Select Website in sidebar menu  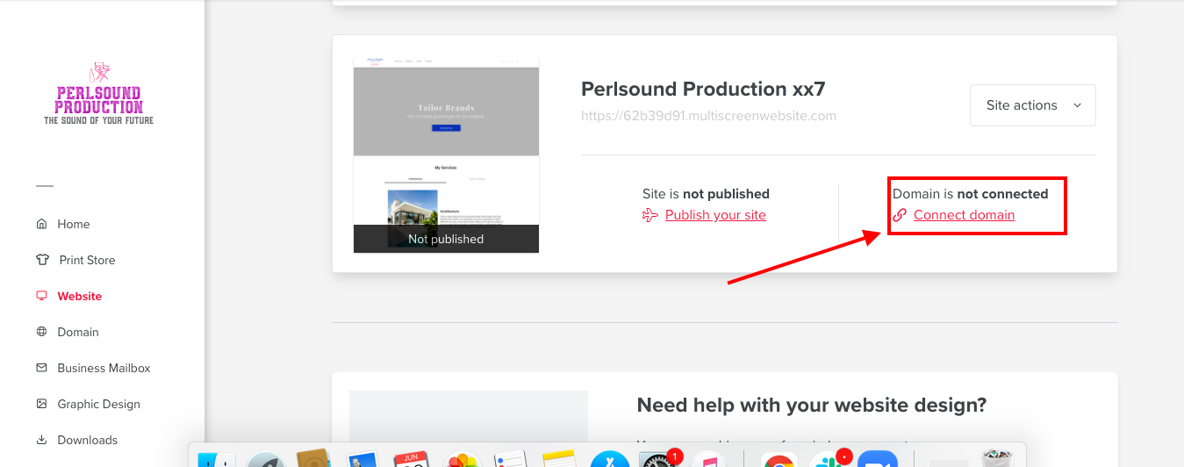80,296
